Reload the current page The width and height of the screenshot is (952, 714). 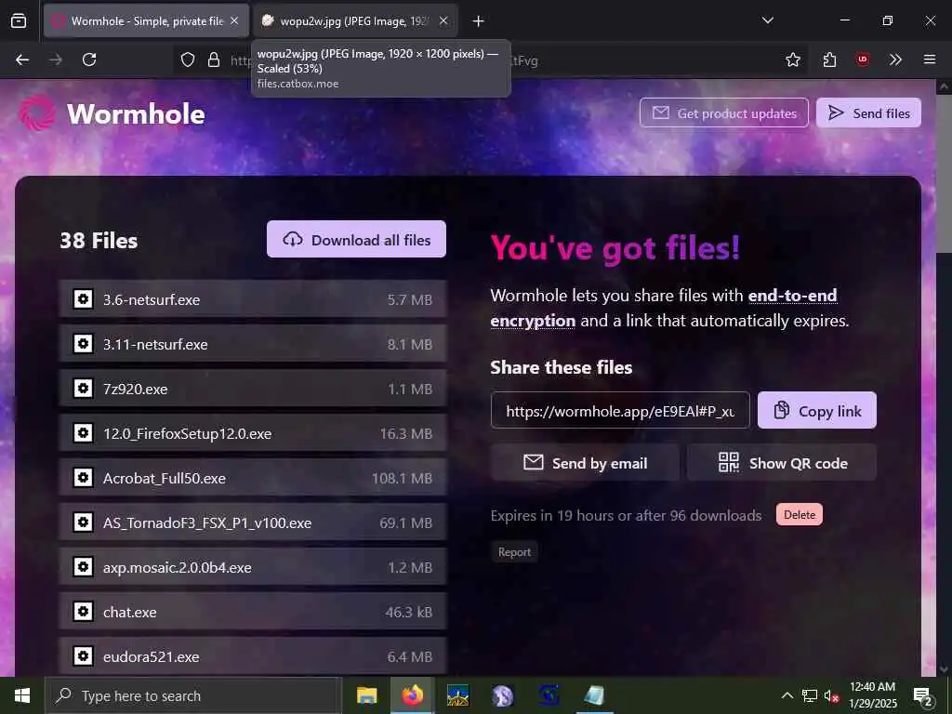[x=89, y=59]
